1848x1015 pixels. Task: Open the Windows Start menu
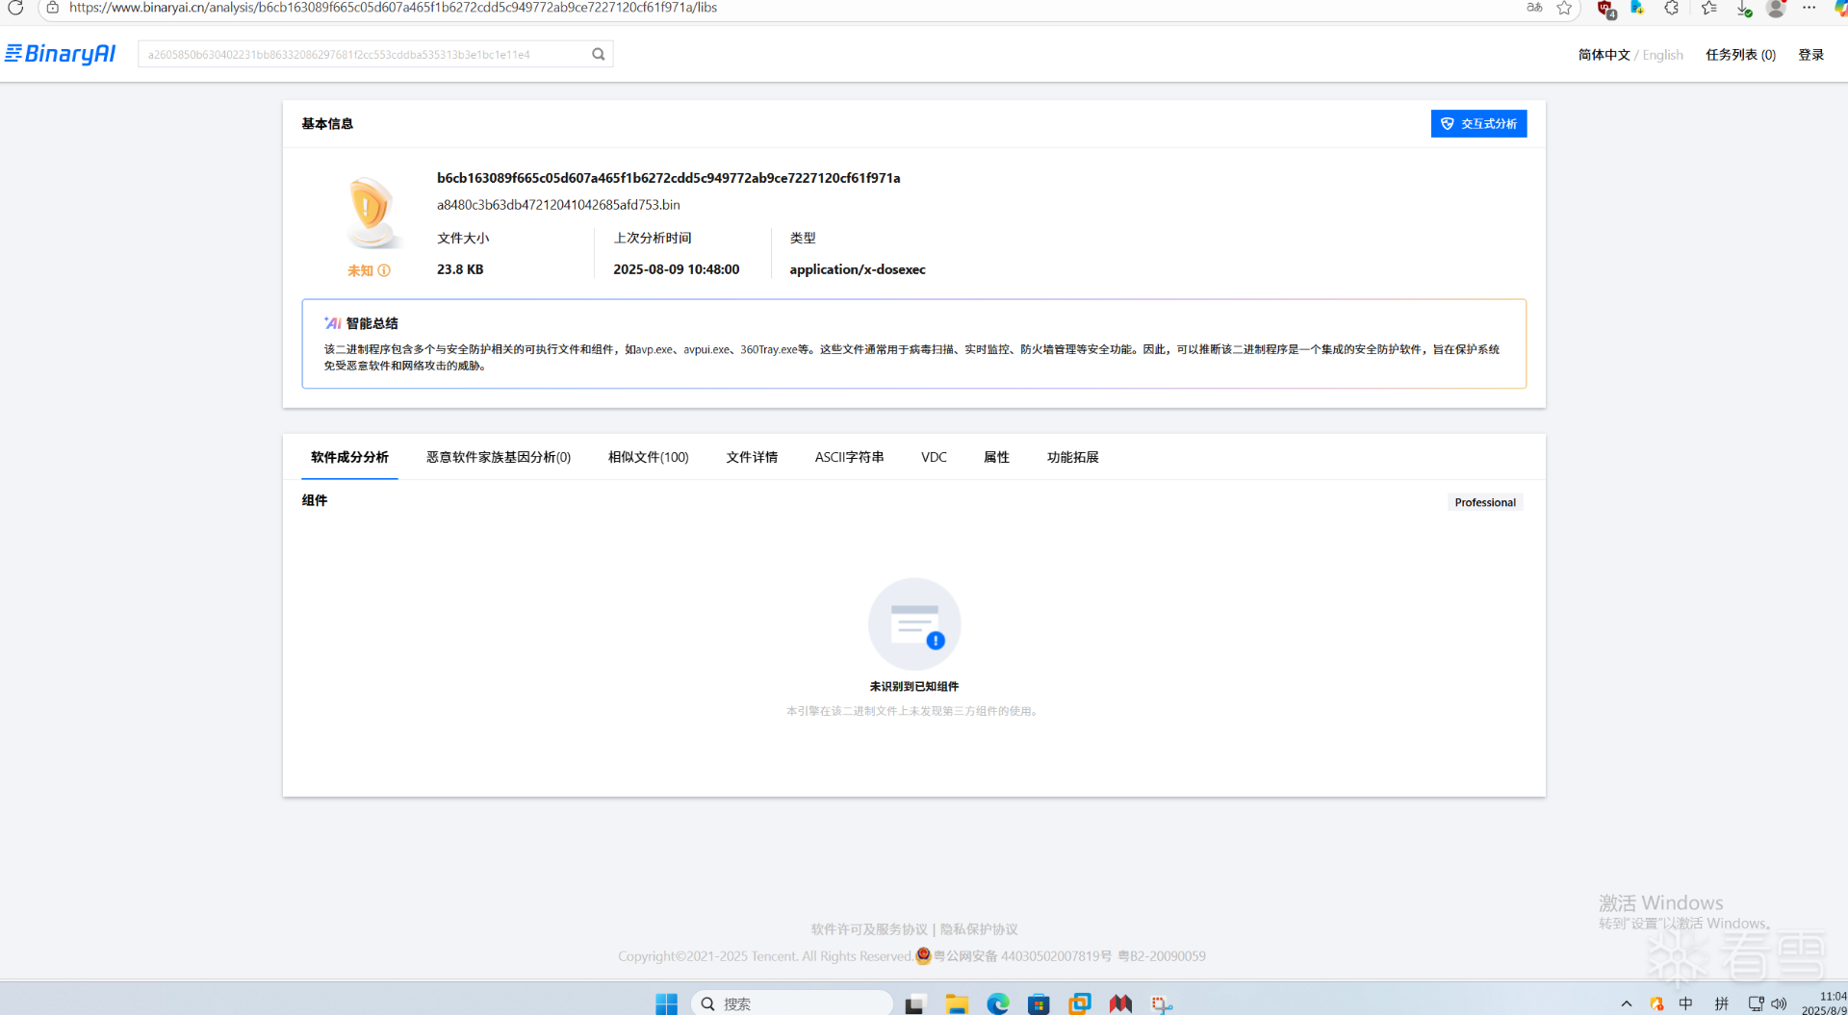(666, 1003)
